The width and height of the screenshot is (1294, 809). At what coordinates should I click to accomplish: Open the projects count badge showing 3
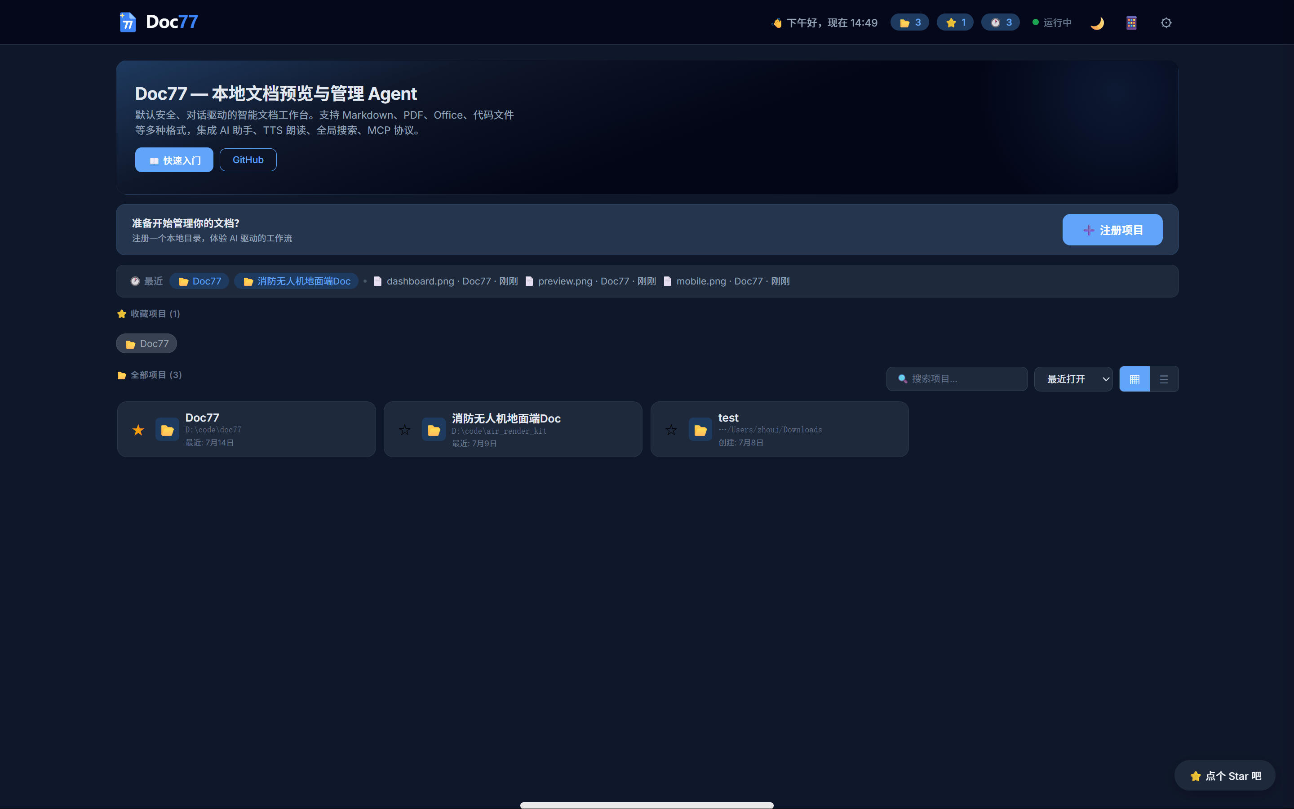[x=909, y=22]
